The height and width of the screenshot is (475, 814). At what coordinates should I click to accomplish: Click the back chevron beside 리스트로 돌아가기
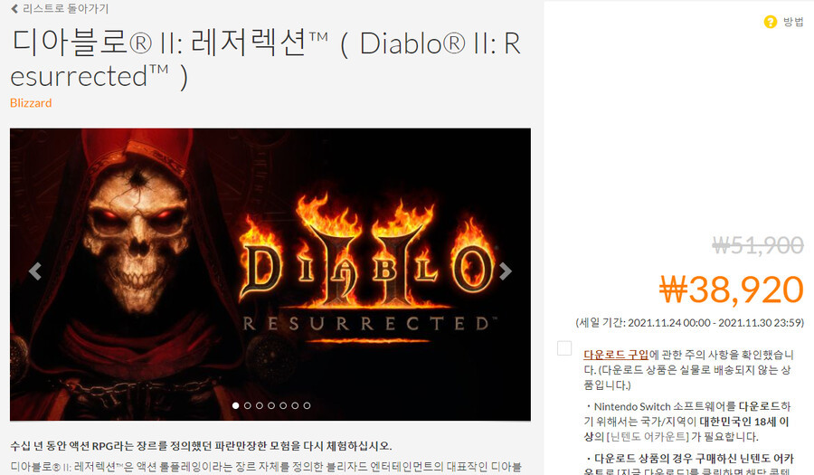[x=14, y=8]
